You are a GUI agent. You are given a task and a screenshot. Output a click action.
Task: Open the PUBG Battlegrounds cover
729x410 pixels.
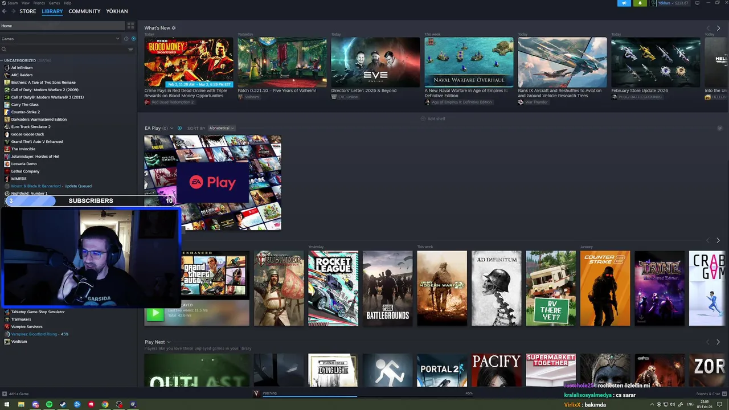click(387, 288)
